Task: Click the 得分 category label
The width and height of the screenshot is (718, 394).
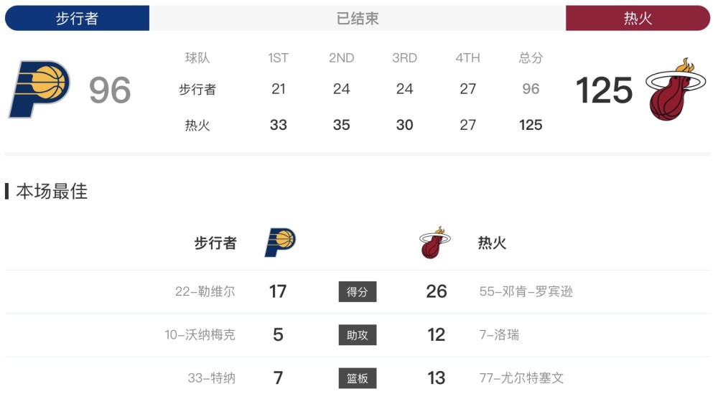Action: coord(358,291)
